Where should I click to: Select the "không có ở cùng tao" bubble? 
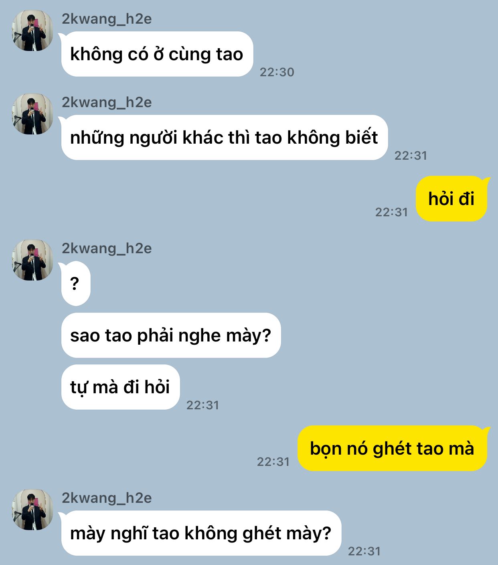[156, 54]
